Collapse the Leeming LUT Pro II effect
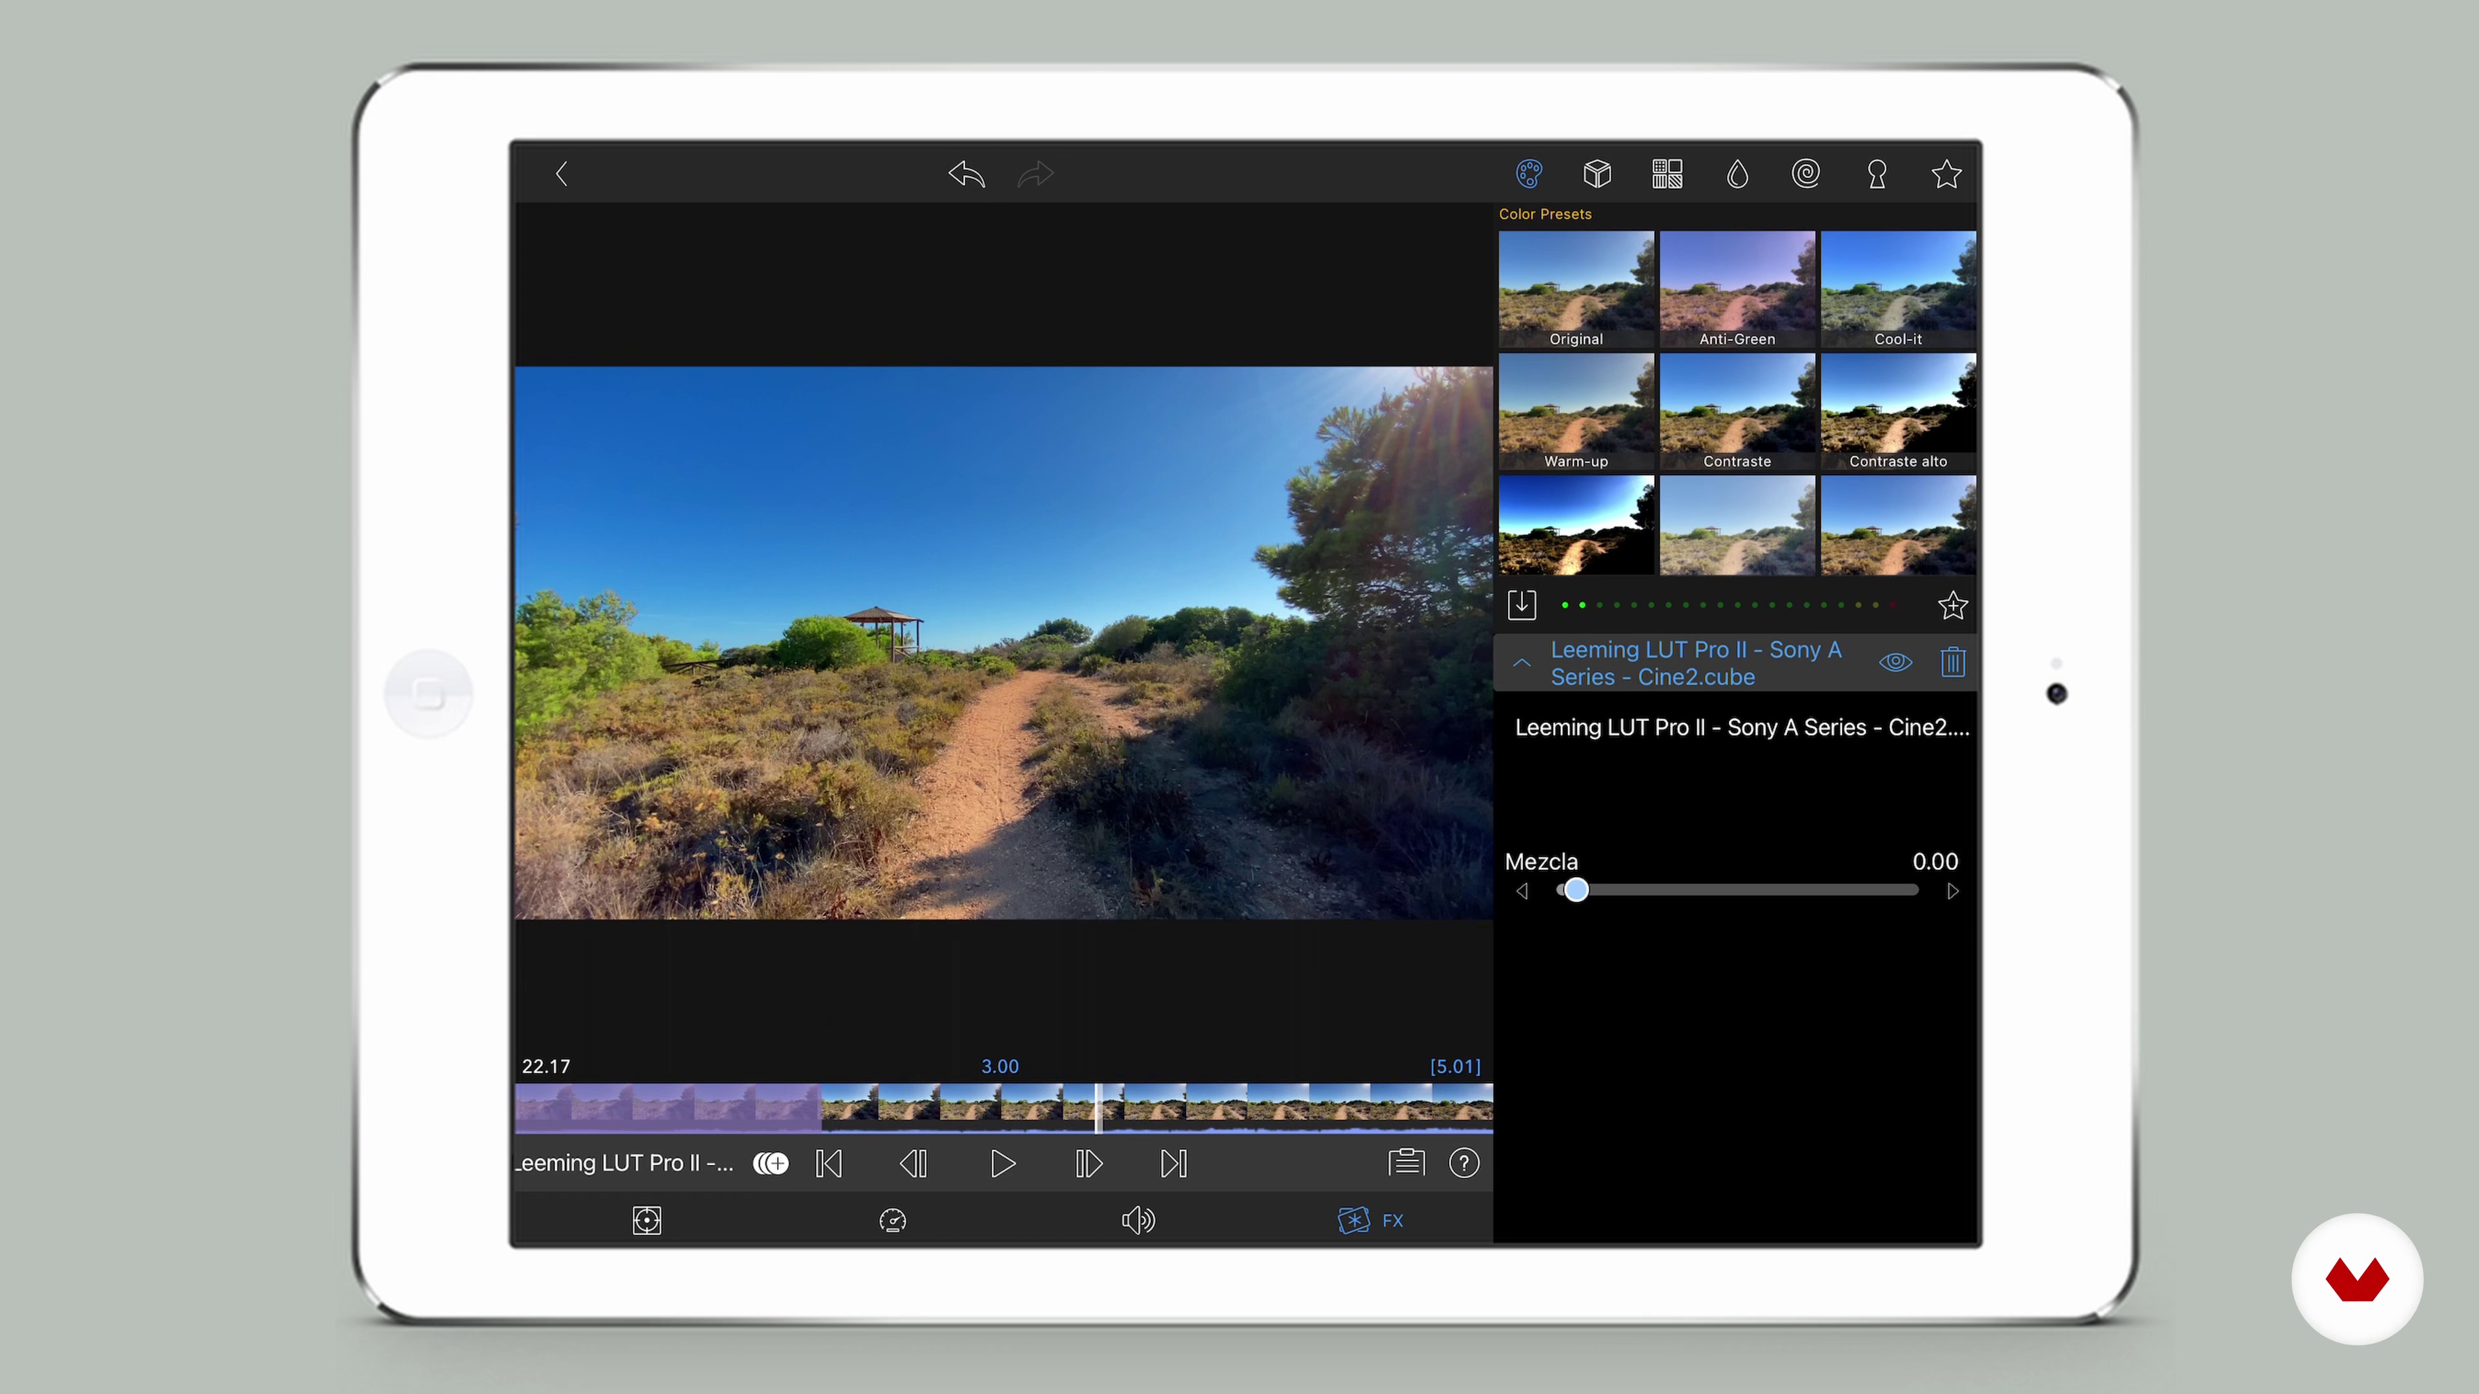 1522,663
